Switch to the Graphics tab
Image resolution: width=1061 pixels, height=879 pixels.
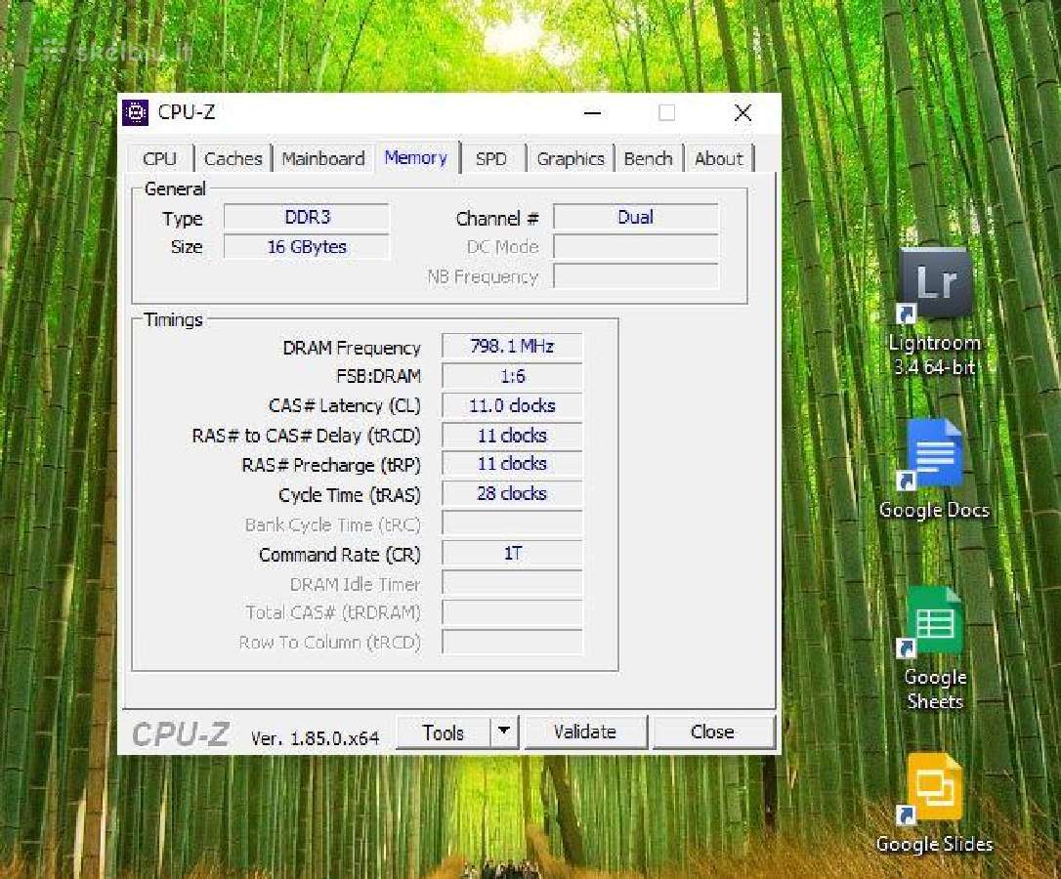(x=571, y=159)
